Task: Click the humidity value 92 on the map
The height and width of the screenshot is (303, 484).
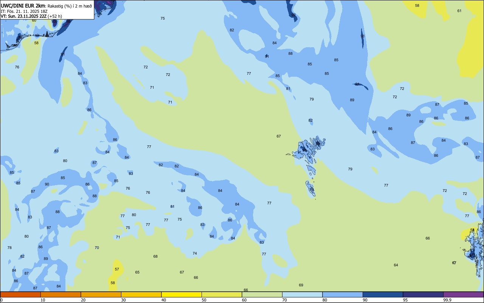Action: click(x=293, y=15)
